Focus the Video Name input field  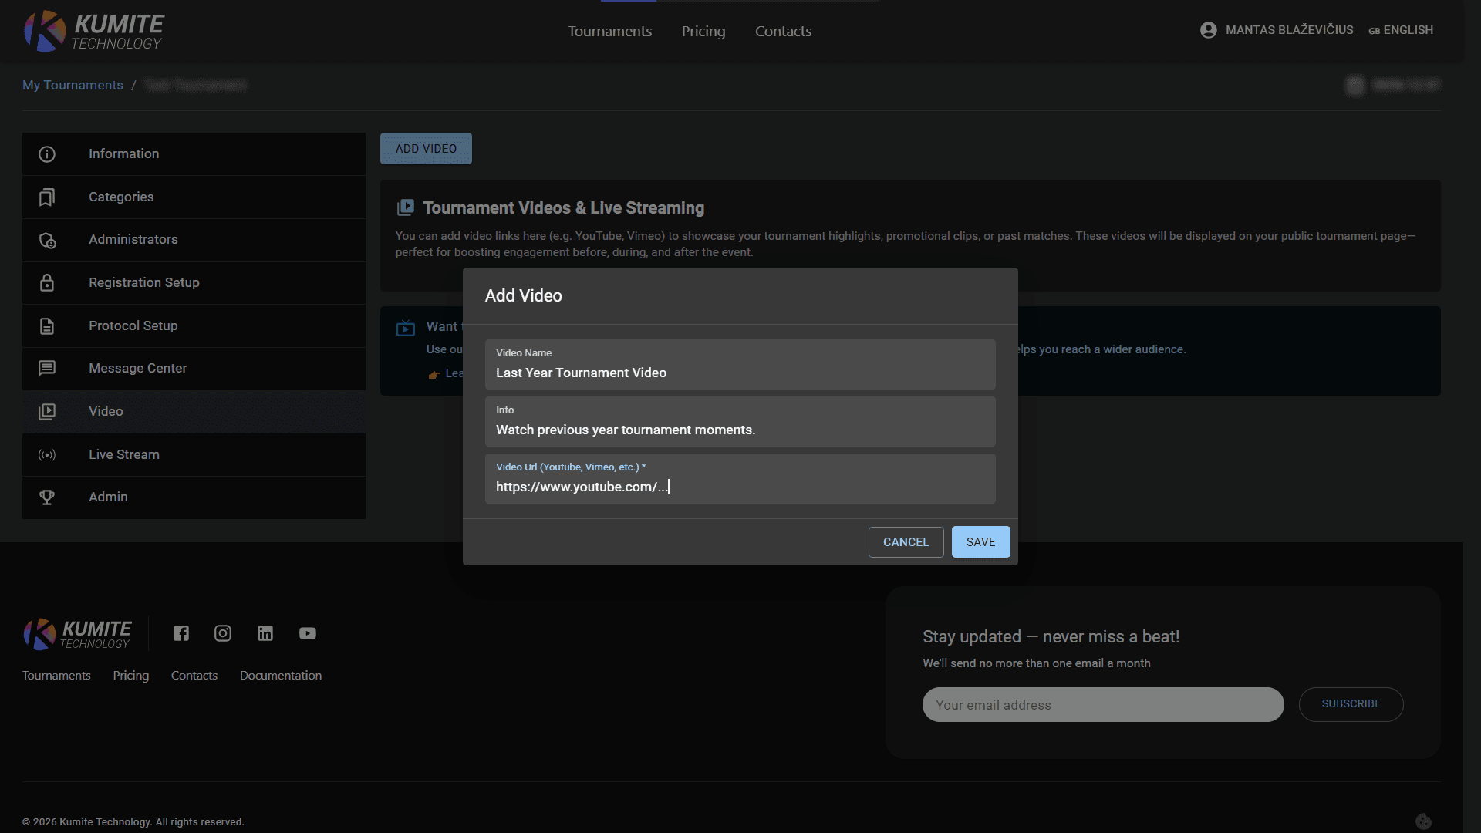(740, 373)
